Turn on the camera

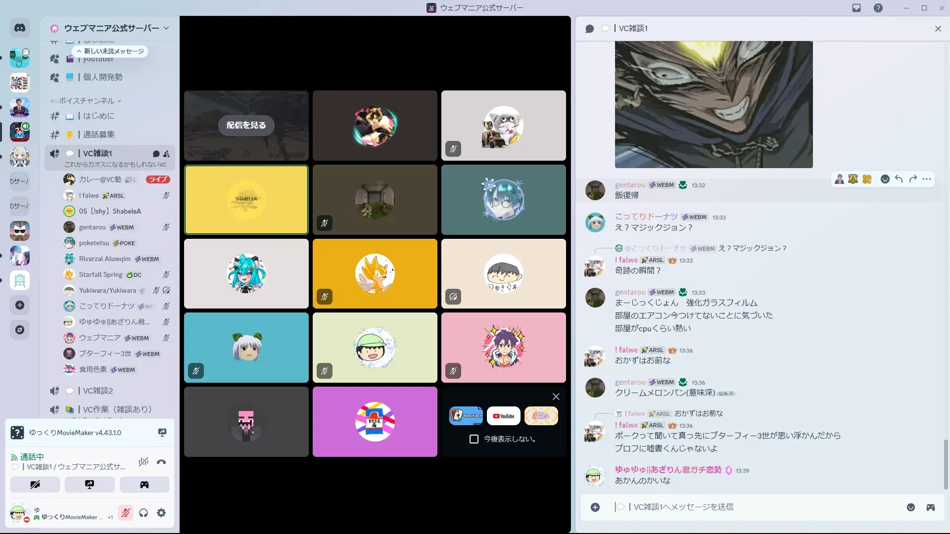(x=35, y=485)
